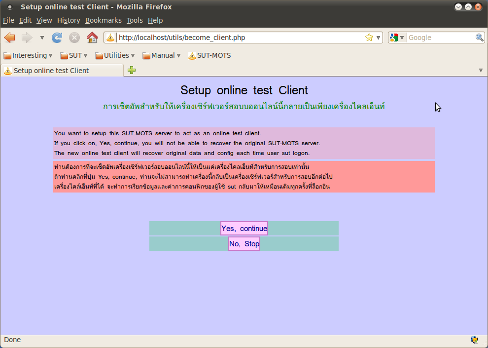The height and width of the screenshot is (348, 488).
Task: Click the 'Setup online test Client' page heading
Action: (x=244, y=90)
